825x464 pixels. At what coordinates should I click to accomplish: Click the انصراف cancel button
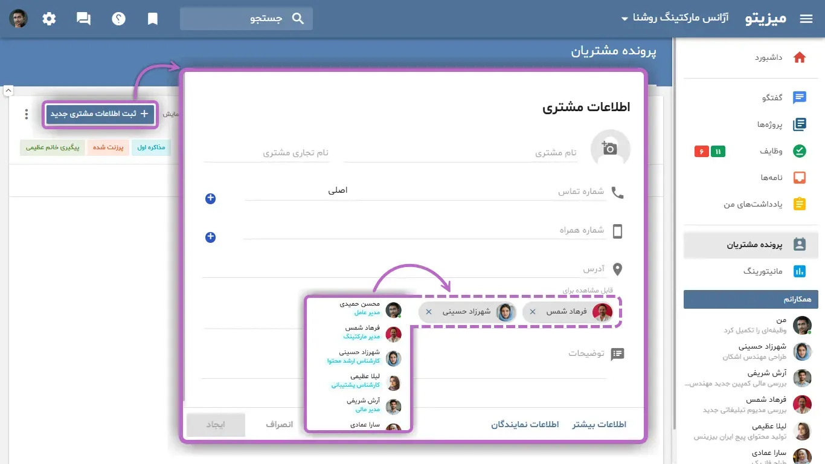click(280, 425)
